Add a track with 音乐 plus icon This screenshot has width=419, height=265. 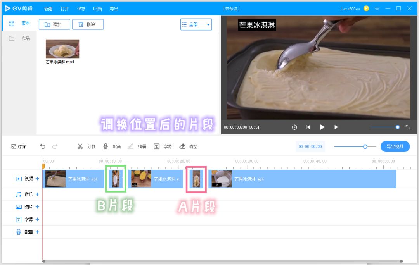pyautogui.click(x=37, y=194)
